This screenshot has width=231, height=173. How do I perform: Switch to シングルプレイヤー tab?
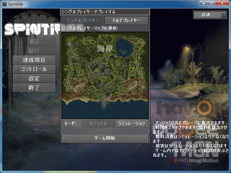tap(83, 20)
